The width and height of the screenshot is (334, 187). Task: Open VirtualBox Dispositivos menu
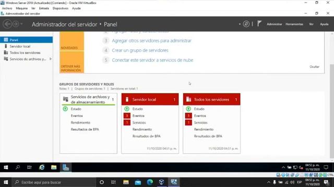pos(61,8)
